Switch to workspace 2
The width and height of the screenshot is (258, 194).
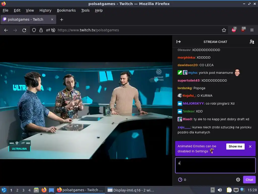coord(17,190)
